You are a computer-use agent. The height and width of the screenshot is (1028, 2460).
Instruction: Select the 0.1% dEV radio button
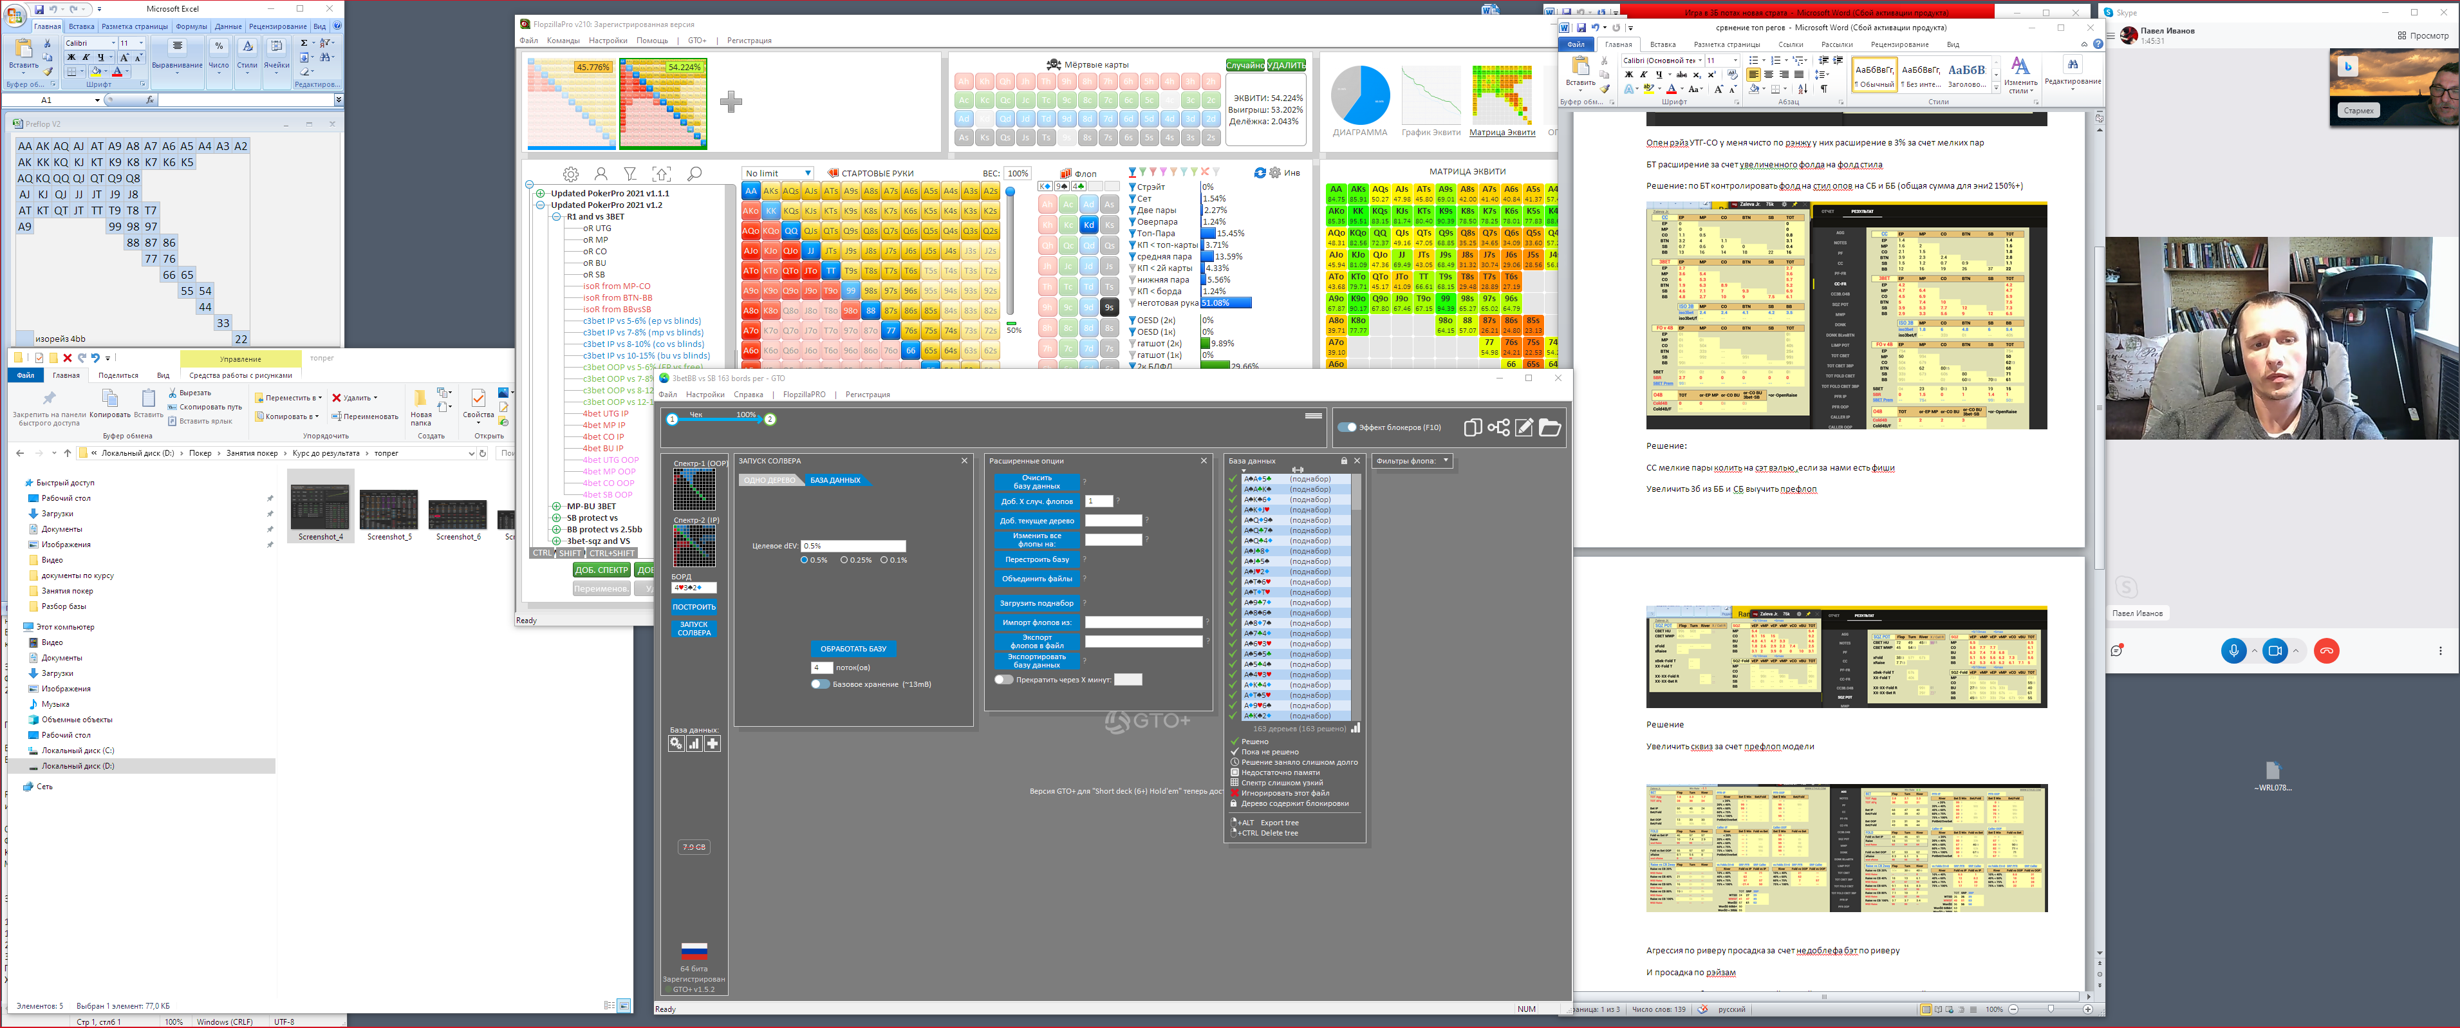pyautogui.click(x=884, y=560)
